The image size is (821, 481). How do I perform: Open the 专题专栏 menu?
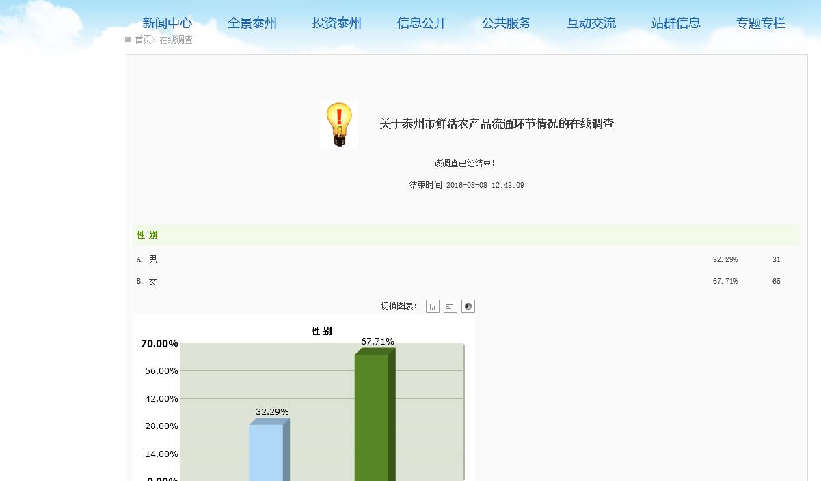tap(761, 23)
